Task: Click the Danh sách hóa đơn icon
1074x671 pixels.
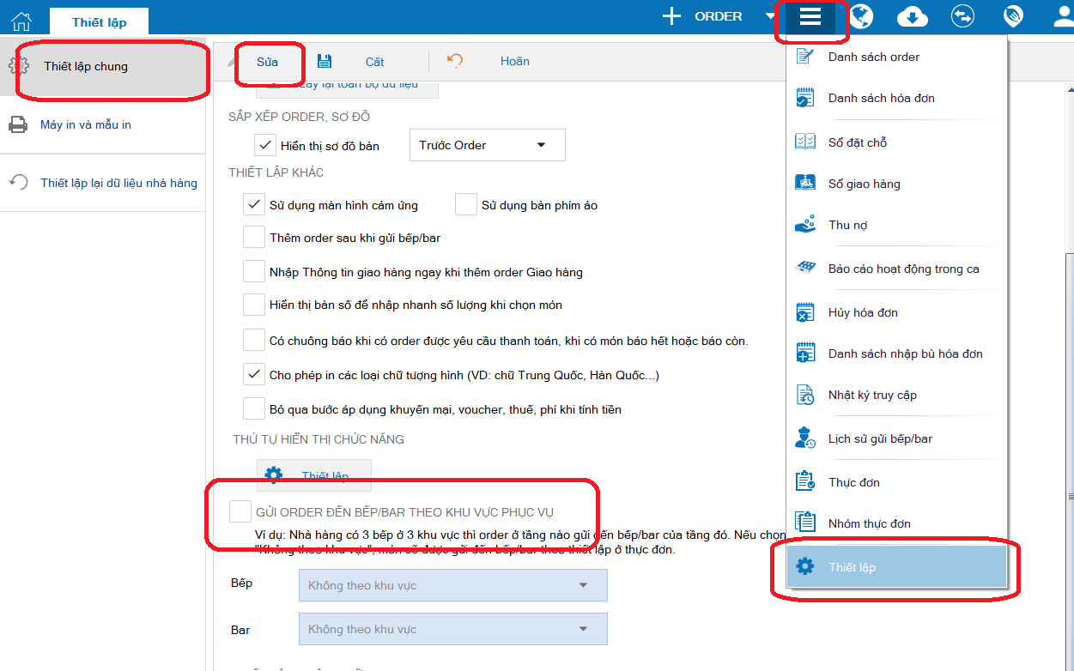Action: click(805, 97)
